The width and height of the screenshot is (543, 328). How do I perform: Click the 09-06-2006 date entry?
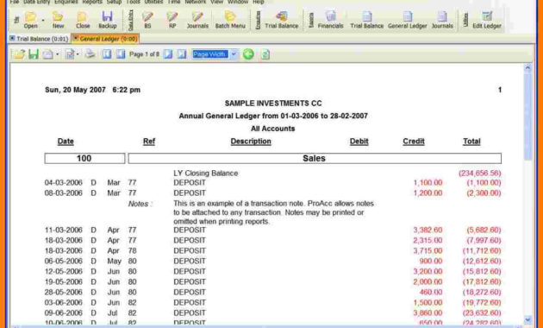64,313
